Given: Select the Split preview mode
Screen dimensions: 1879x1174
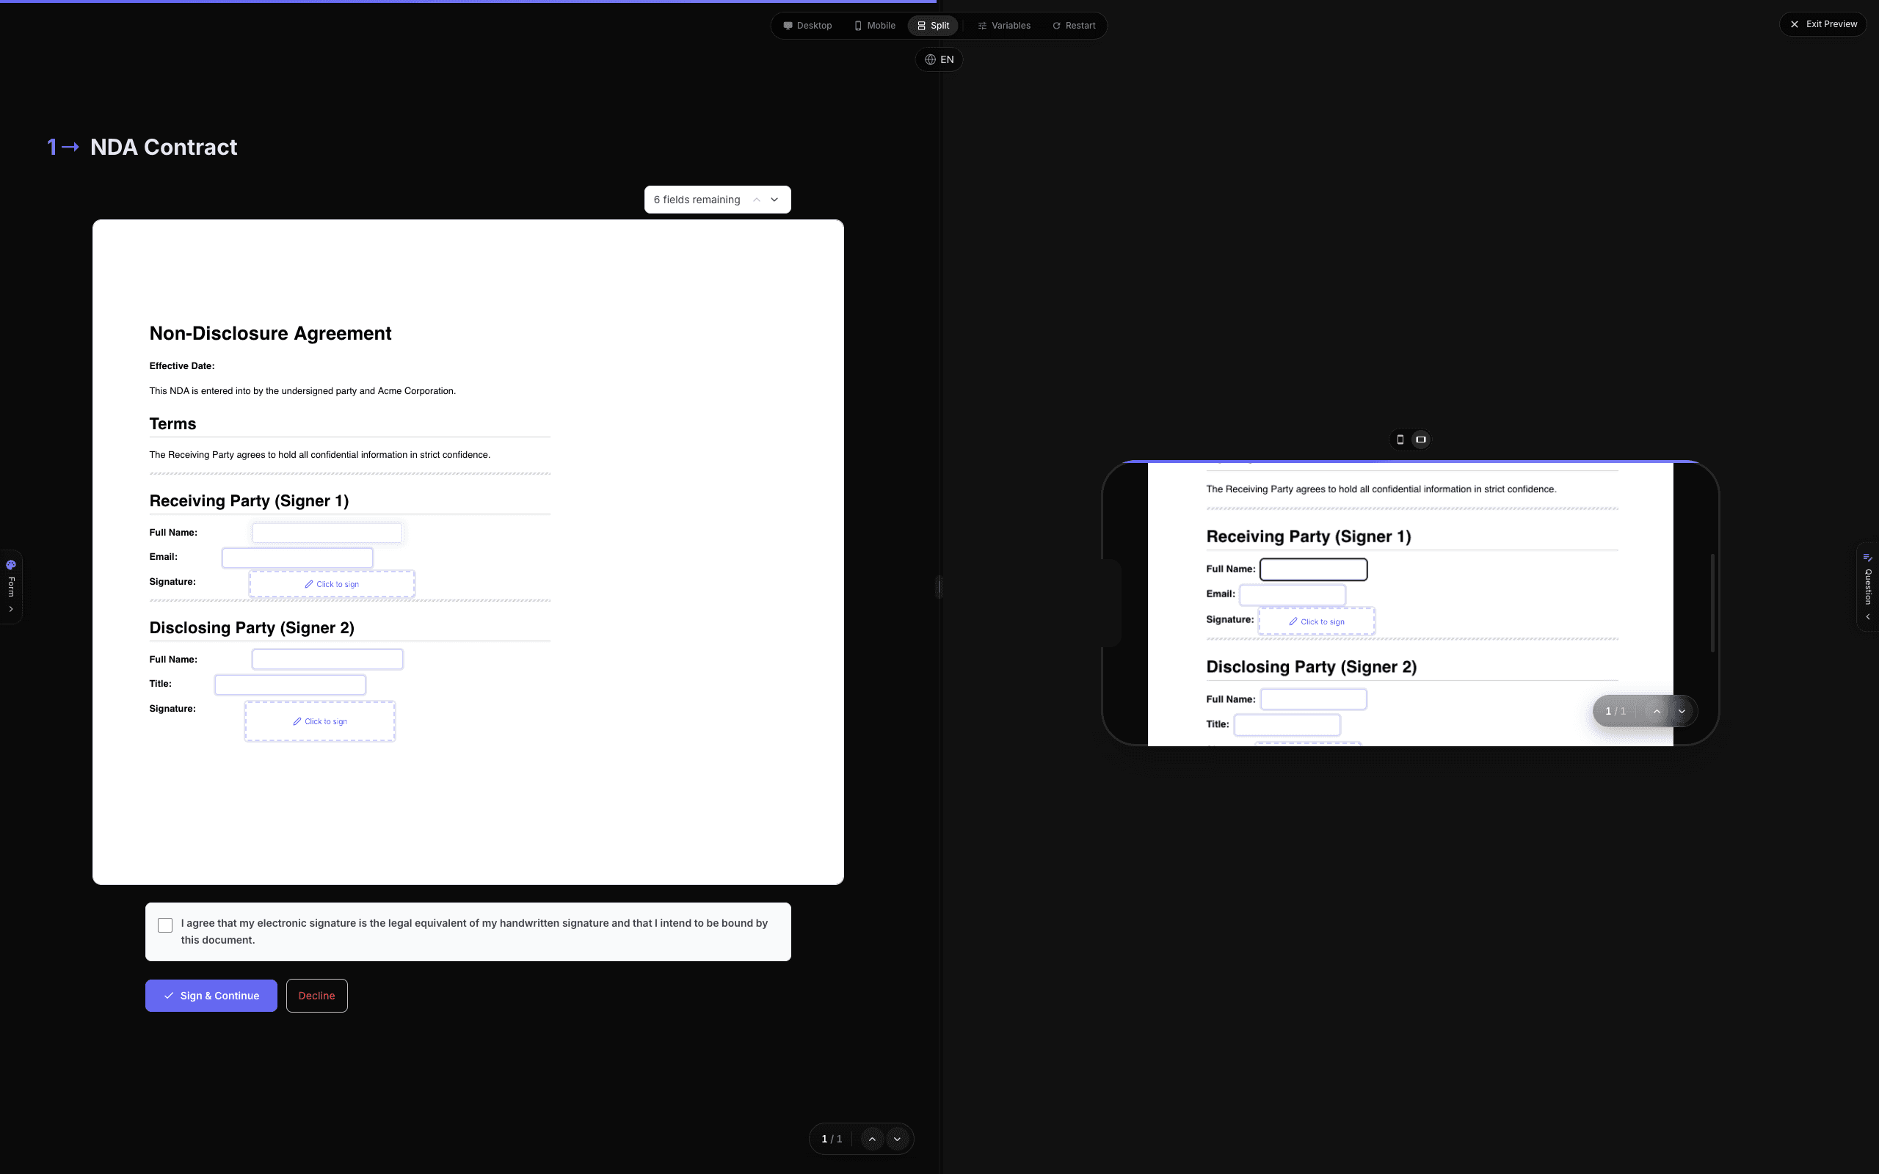Looking at the screenshot, I should [x=934, y=26].
